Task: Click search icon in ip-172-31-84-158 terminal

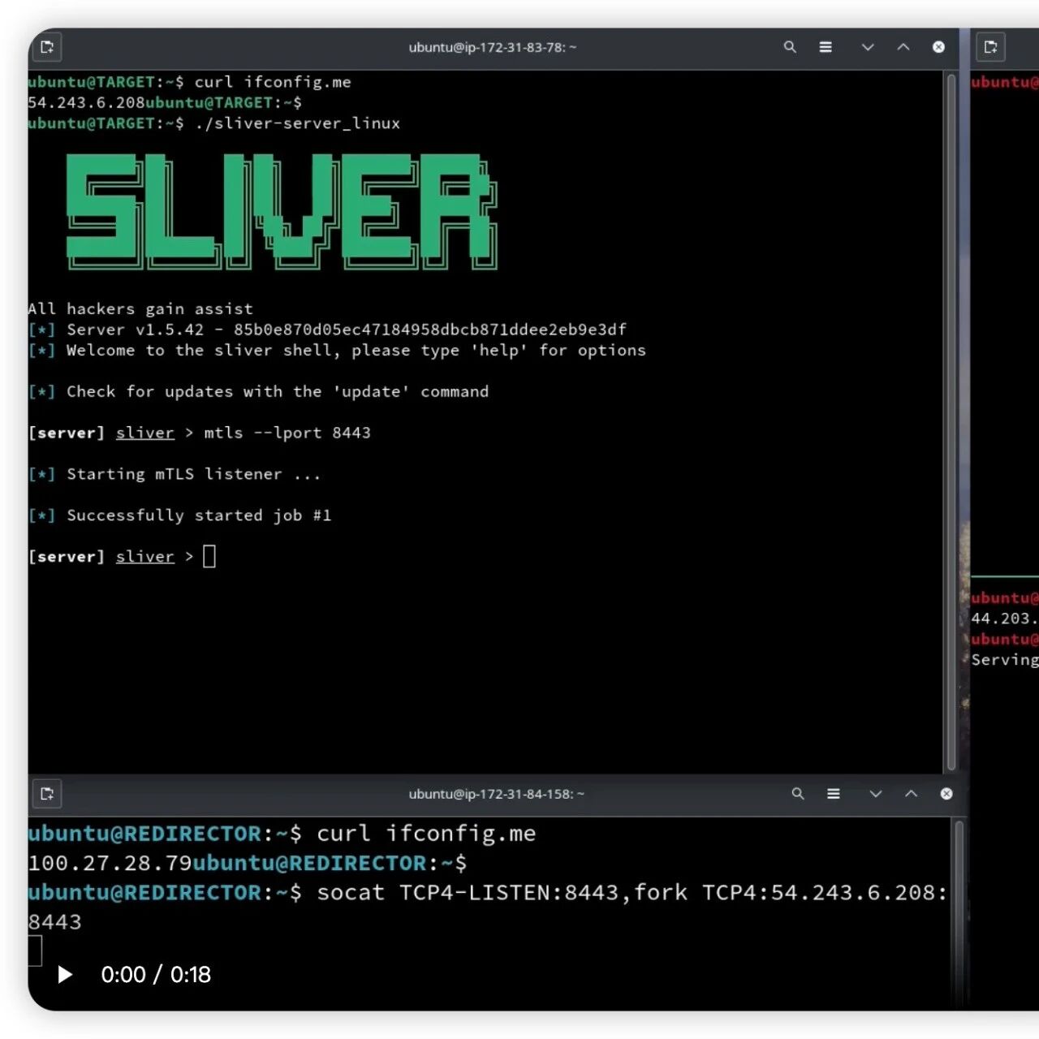Action: click(798, 794)
